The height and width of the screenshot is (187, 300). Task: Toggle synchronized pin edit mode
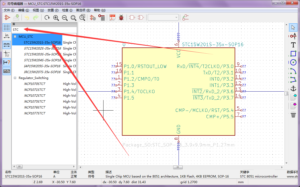click(185, 18)
